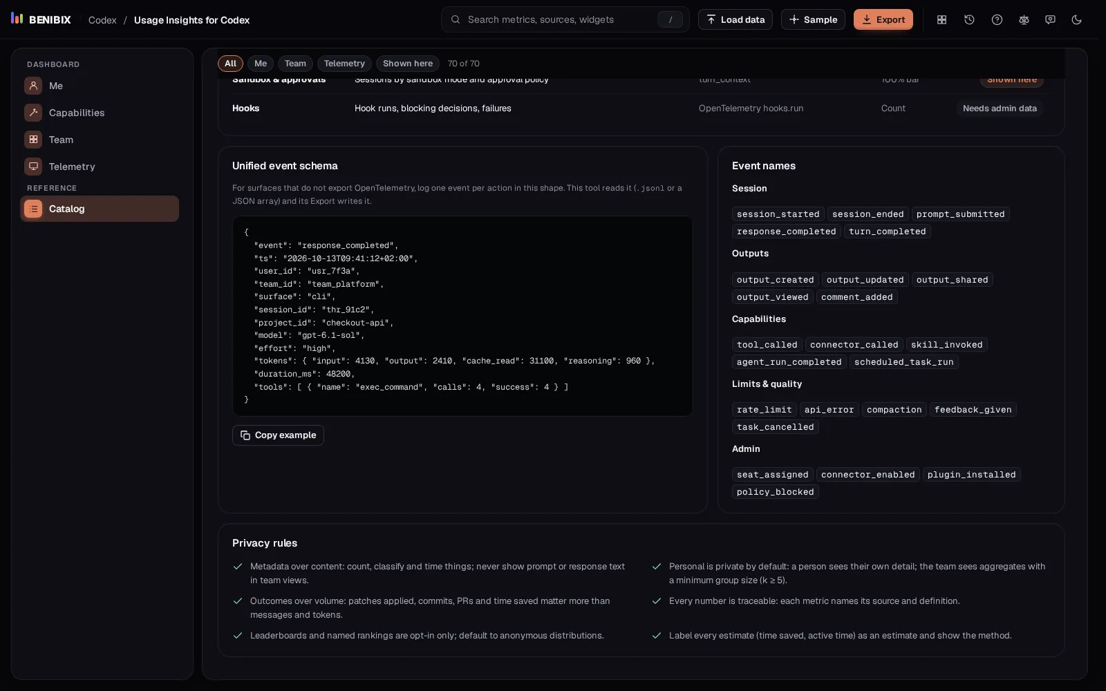Click the Team grid icon in sidebar

(x=33, y=140)
